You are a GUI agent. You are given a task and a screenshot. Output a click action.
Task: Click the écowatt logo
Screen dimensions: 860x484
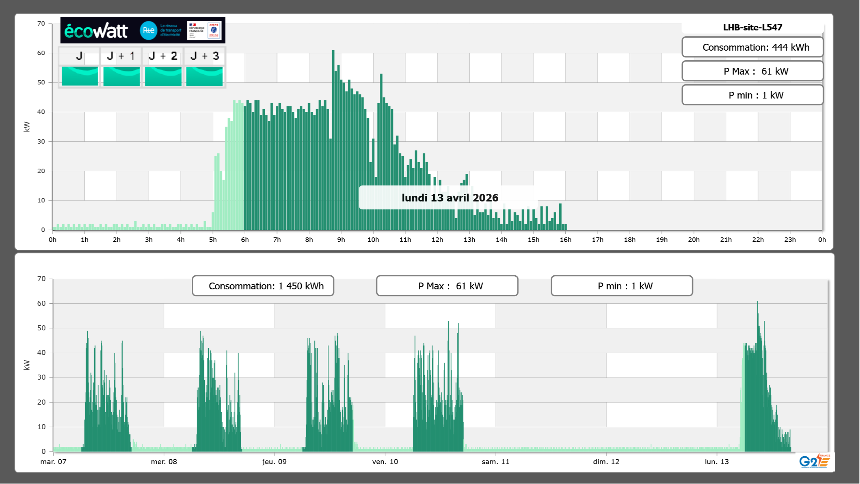96,31
